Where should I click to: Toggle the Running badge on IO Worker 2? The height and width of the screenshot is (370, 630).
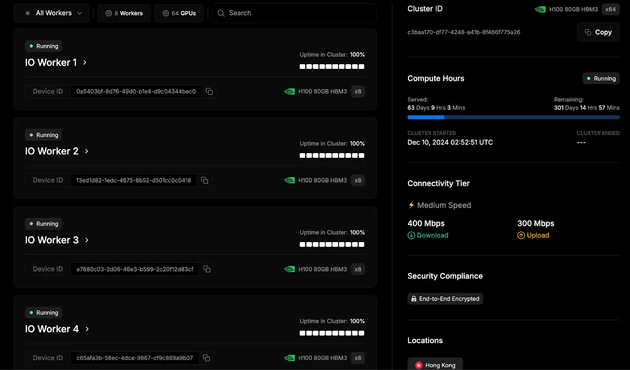click(43, 135)
